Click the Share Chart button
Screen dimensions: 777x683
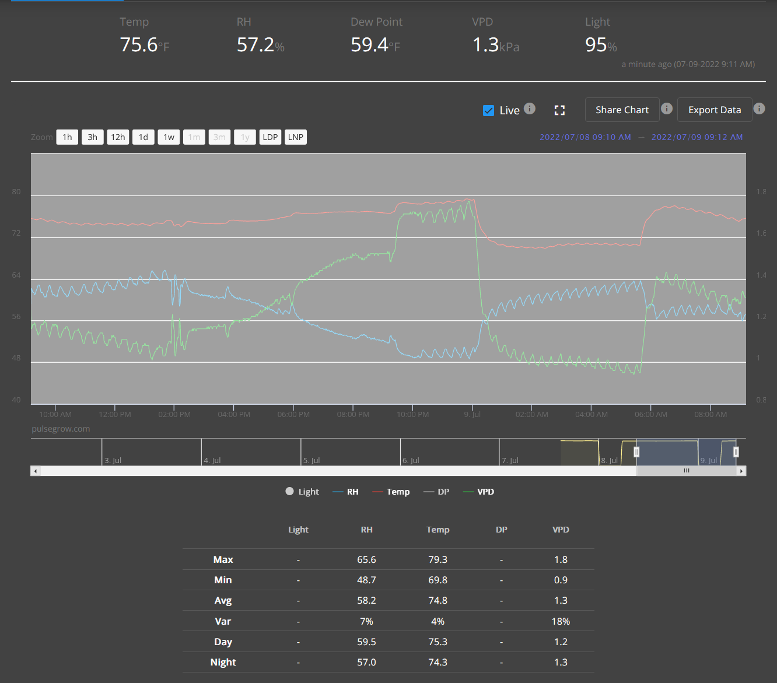(x=622, y=110)
